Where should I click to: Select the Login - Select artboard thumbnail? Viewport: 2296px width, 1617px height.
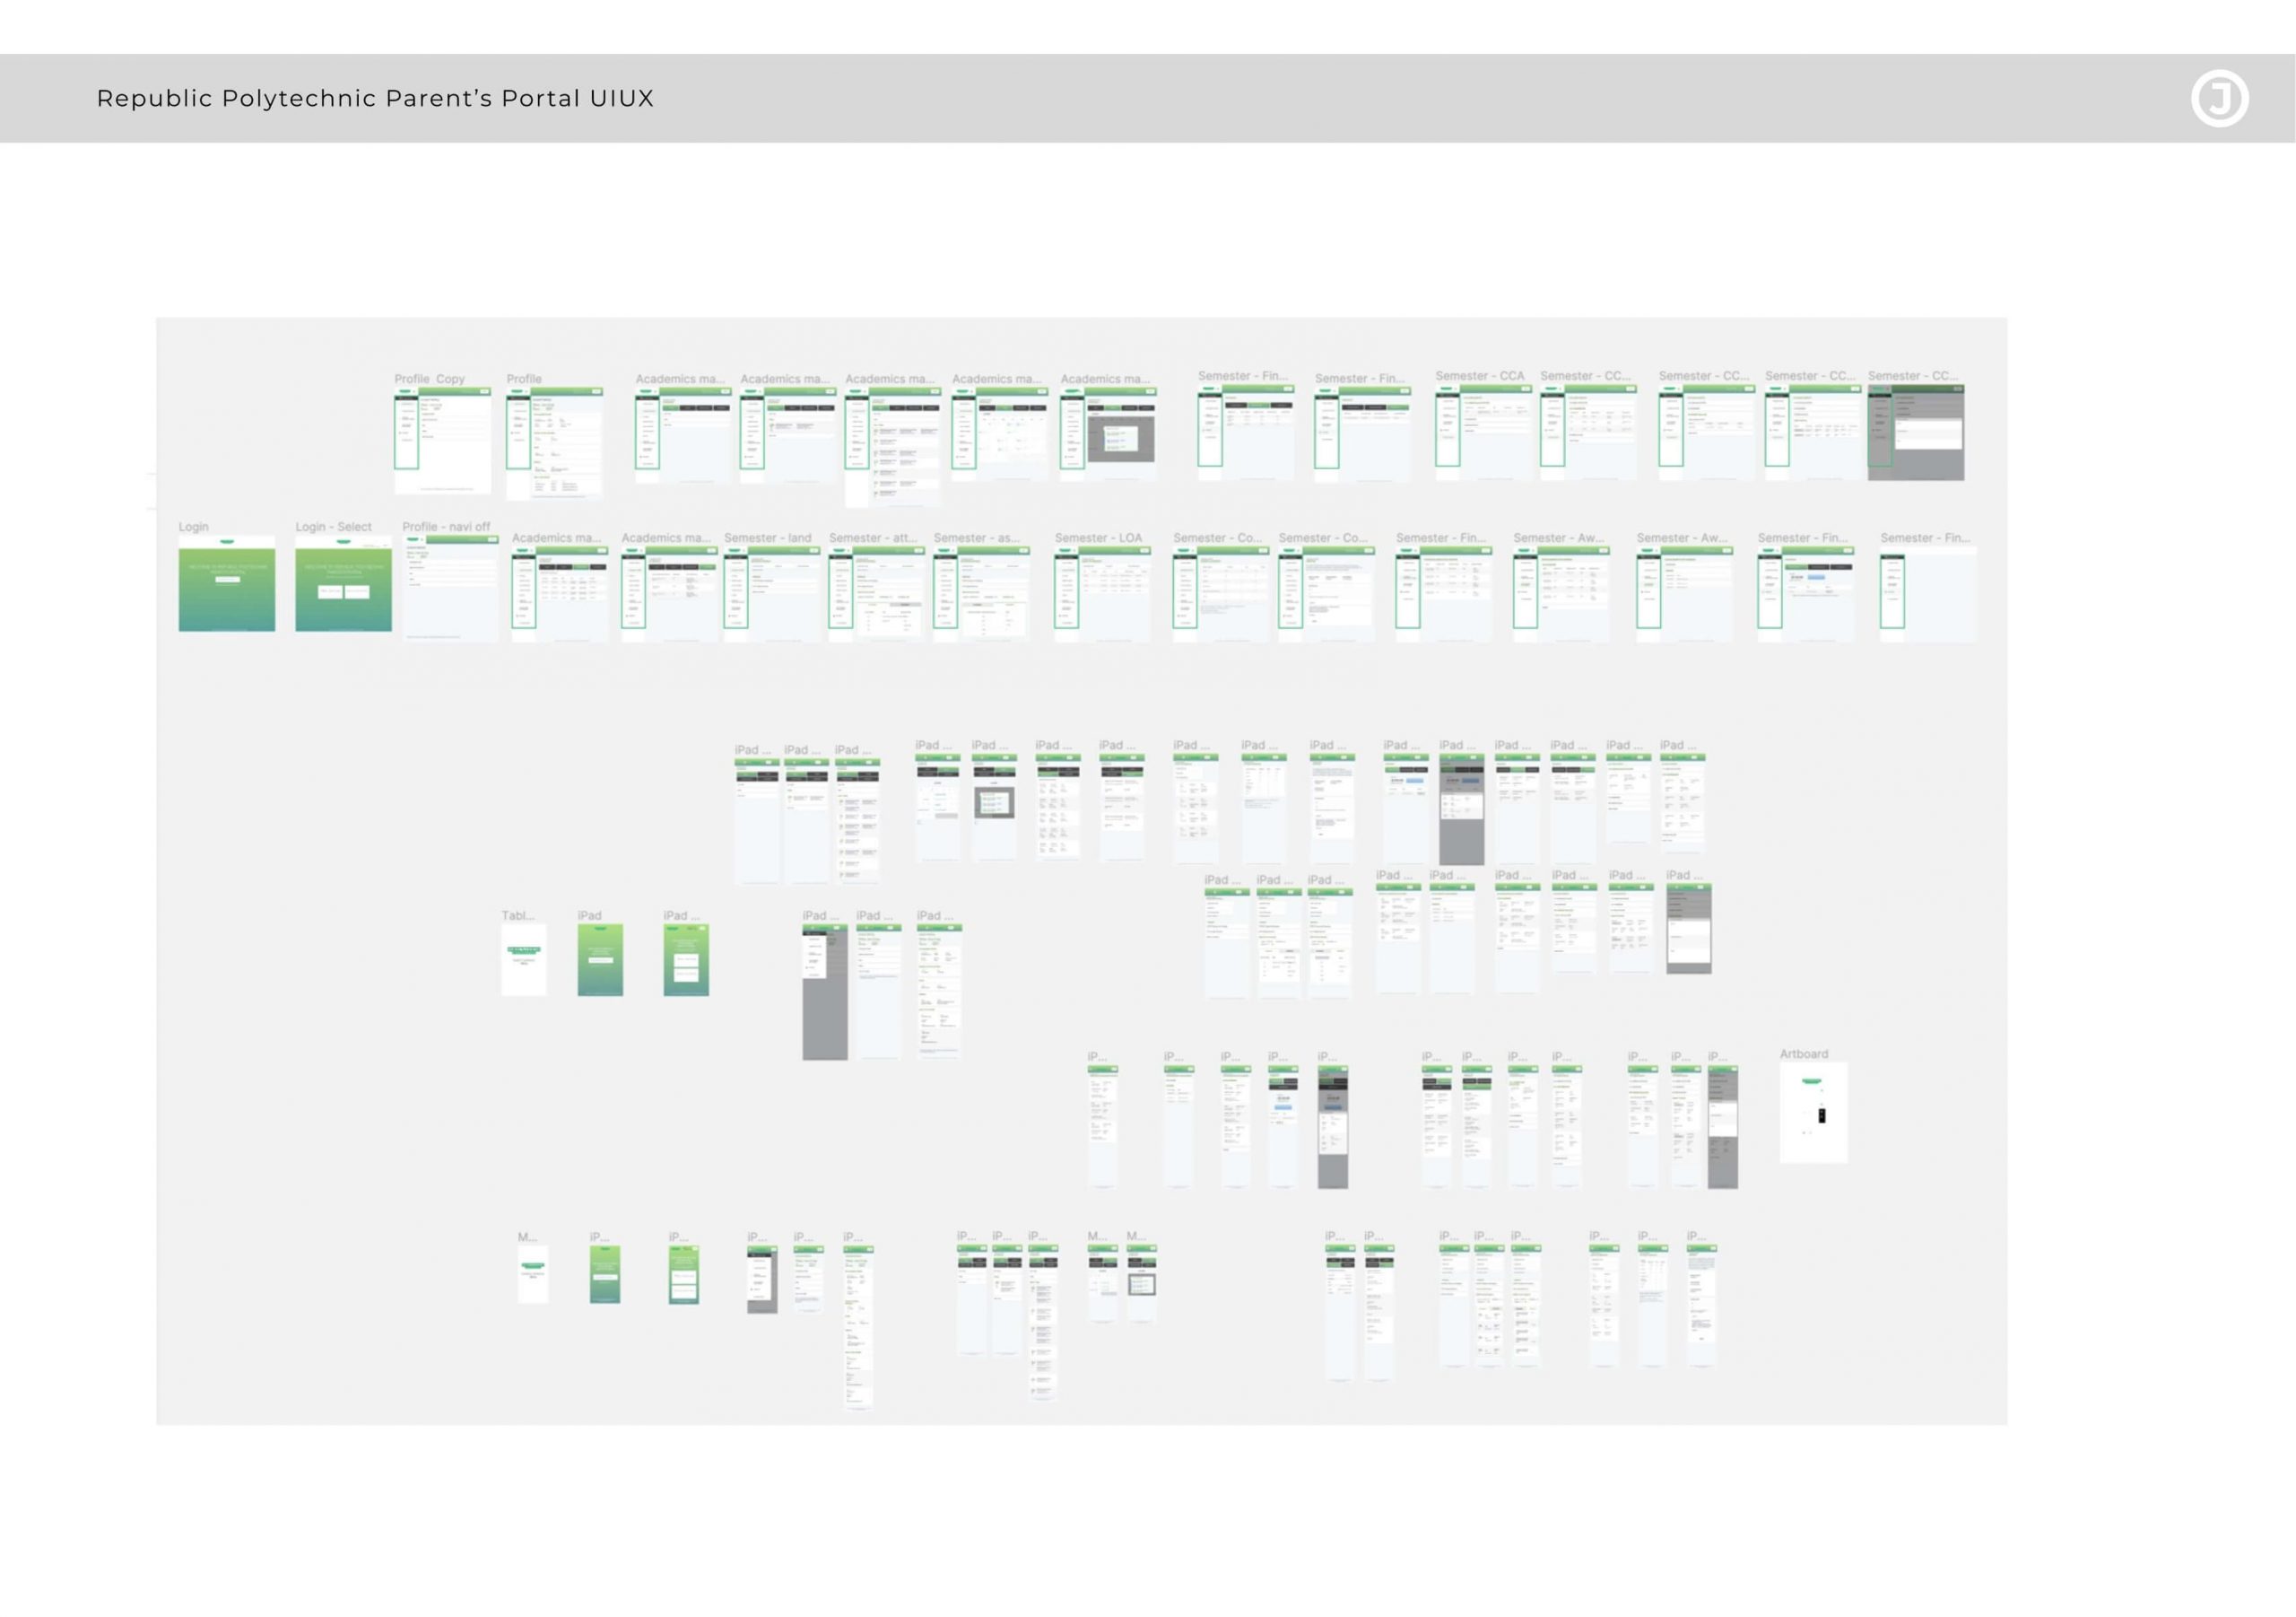(x=343, y=584)
